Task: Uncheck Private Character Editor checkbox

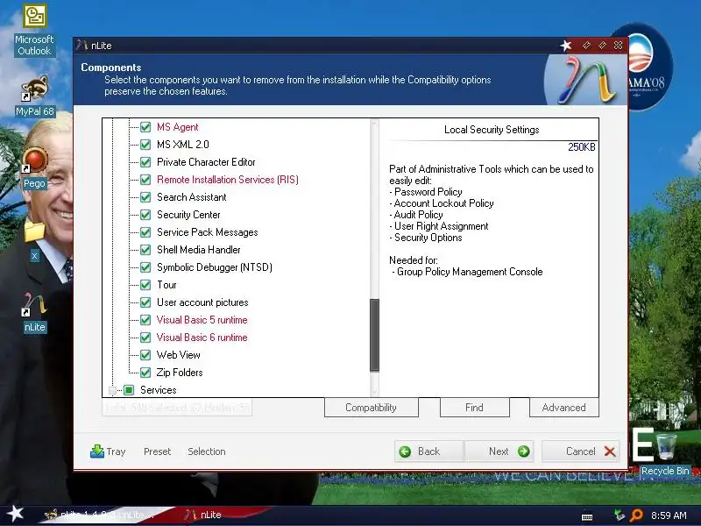Action: [x=145, y=162]
